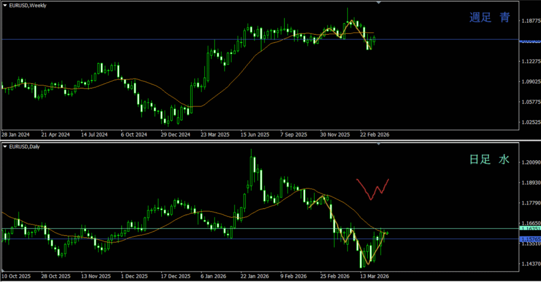Click 1.20090 on daily price scale
Screen dimensions: 541x282
pyautogui.click(x=530, y=162)
